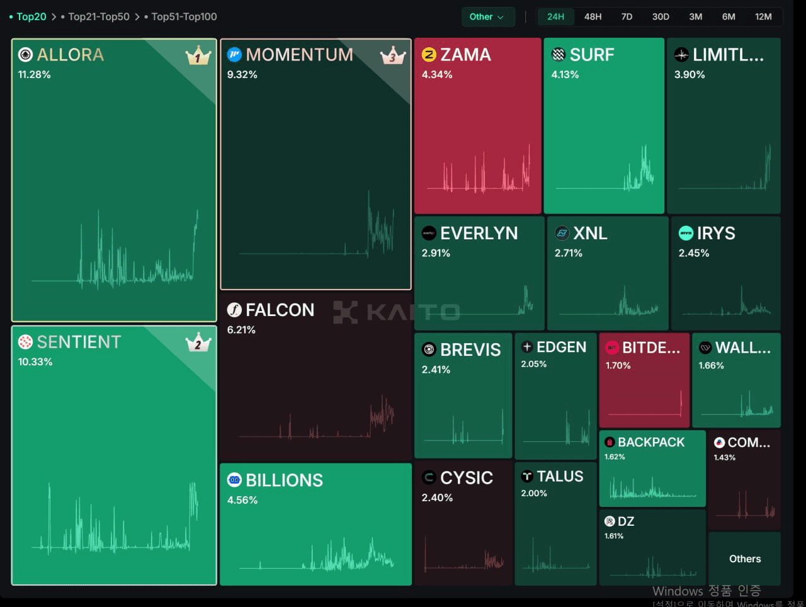Click the BREVIS logo icon
Viewport: 806px width, 607px height.
(429, 349)
